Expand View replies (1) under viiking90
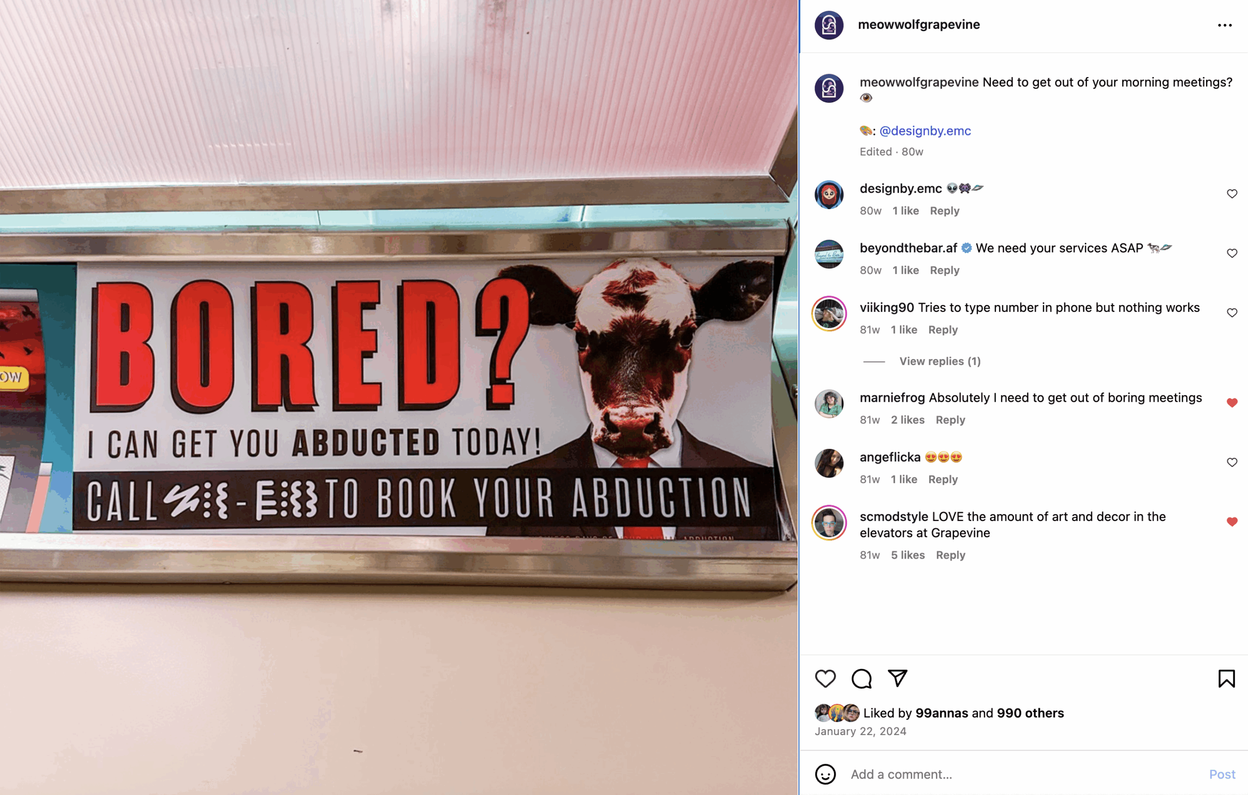1248x795 pixels. point(939,361)
